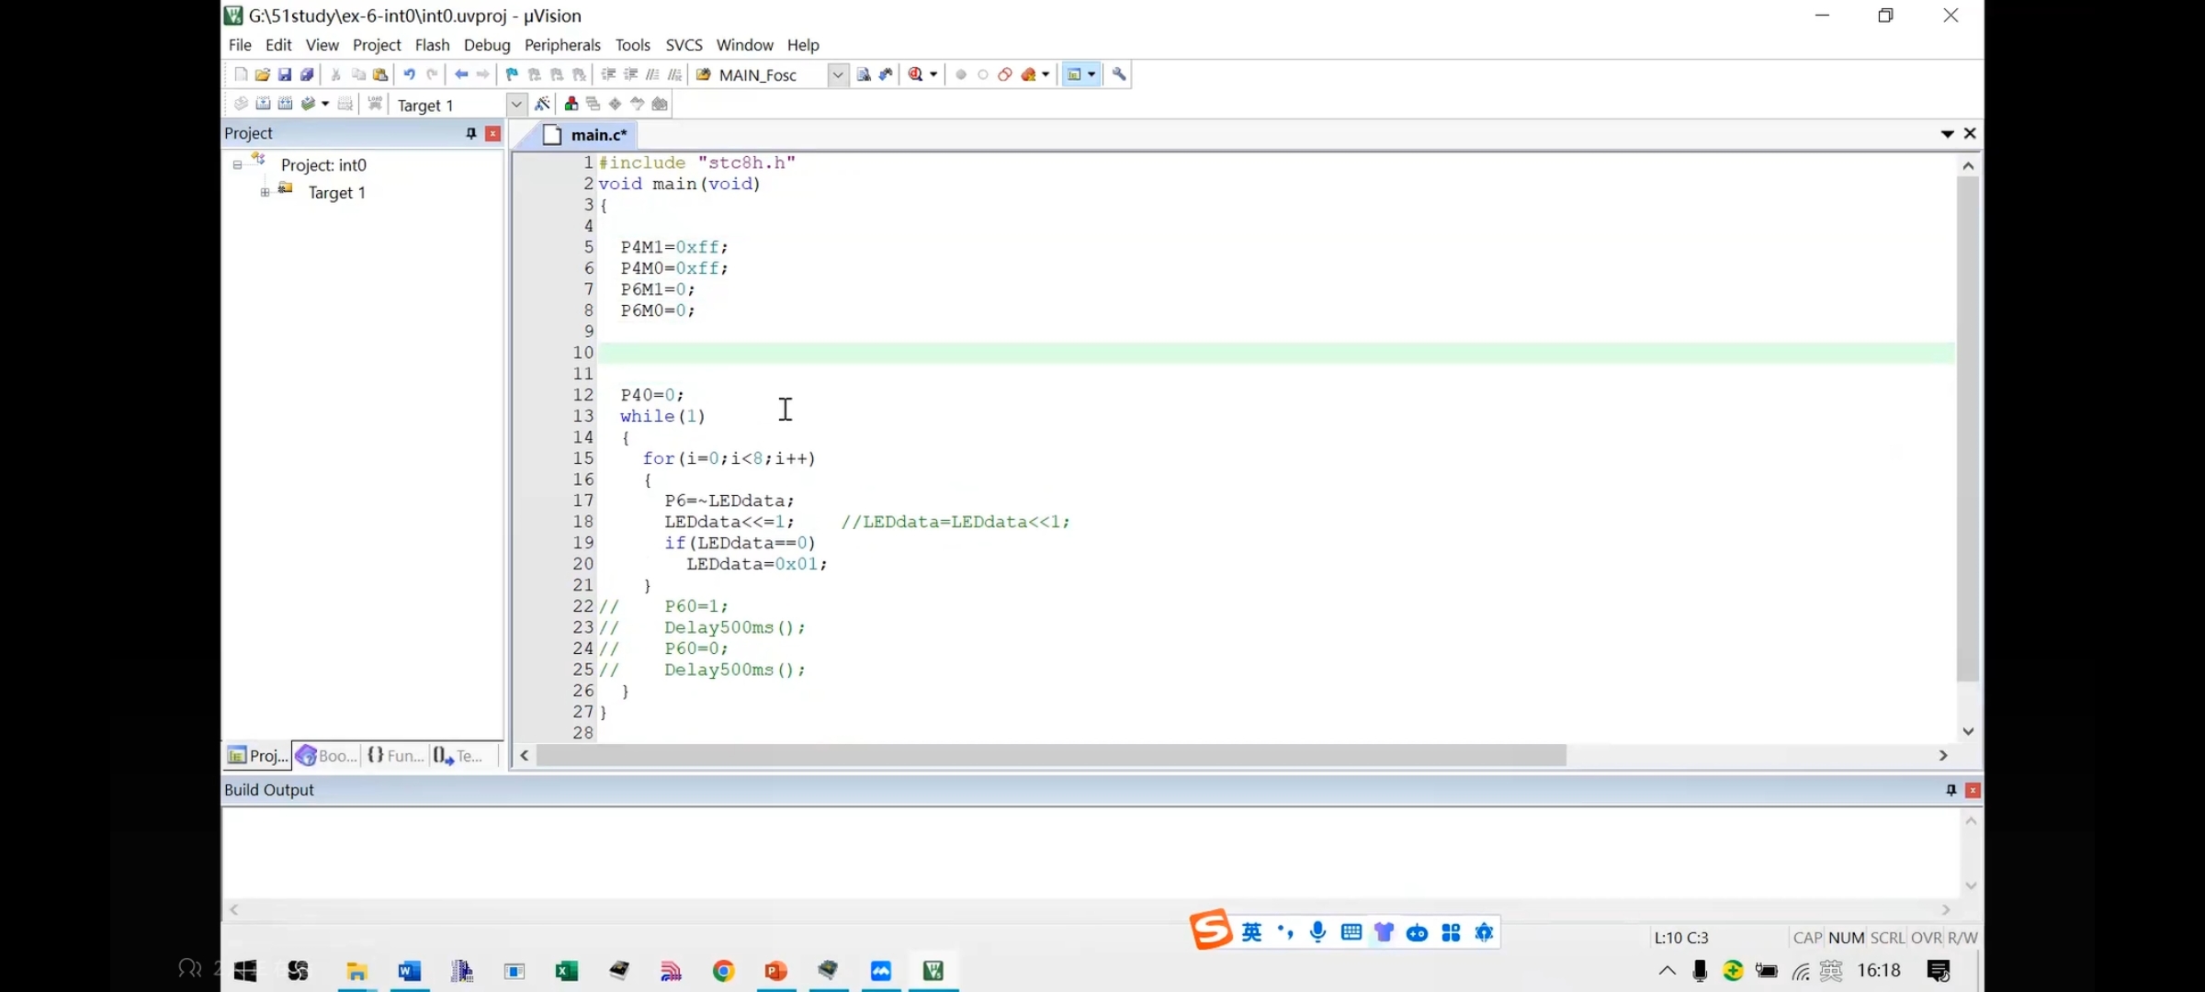Image resolution: width=2205 pixels, height=992 pixels.
Task: Click line "for(i=0;i<8;i++)"
Action: [x=729, y=458]
